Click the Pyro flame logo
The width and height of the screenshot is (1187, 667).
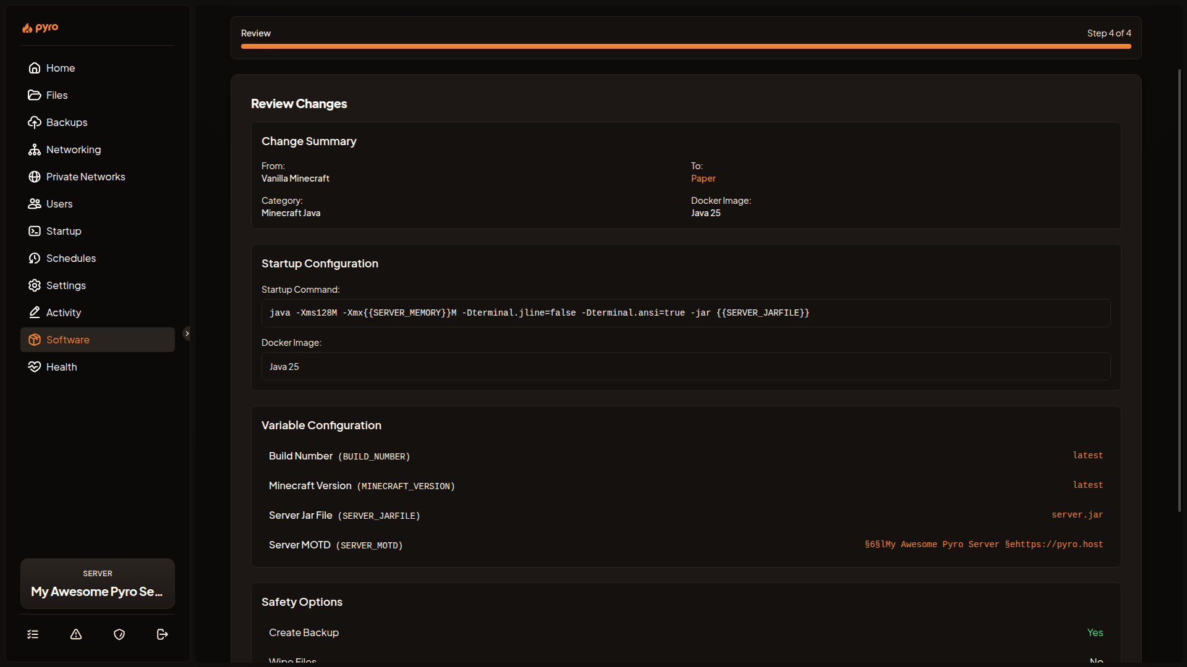[x=40, y=28]
